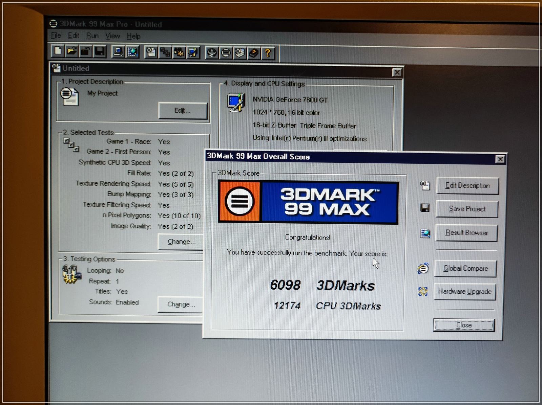Click the Global Compare button

(x=465, y=268)
